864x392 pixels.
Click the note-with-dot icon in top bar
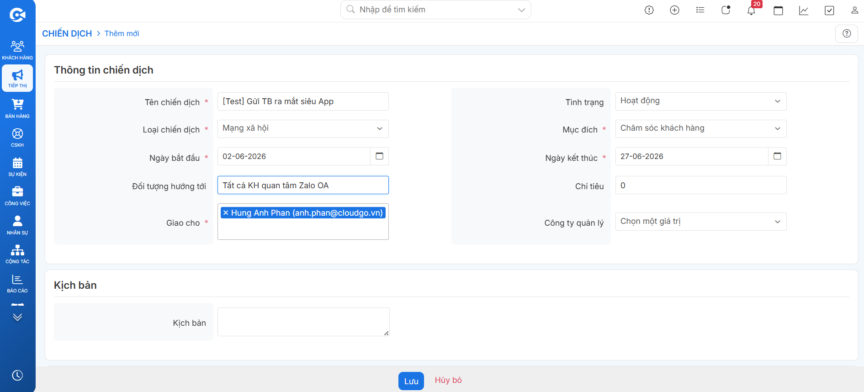pos(726,10)
